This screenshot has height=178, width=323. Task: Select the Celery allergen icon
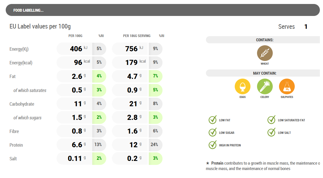tap(265, 86)
